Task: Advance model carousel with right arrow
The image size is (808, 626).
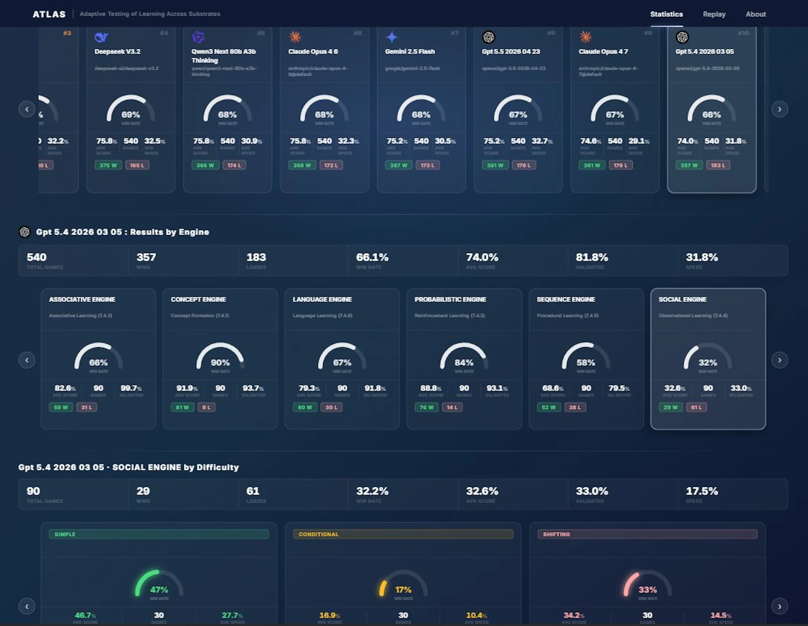Action: click(779, 109)
